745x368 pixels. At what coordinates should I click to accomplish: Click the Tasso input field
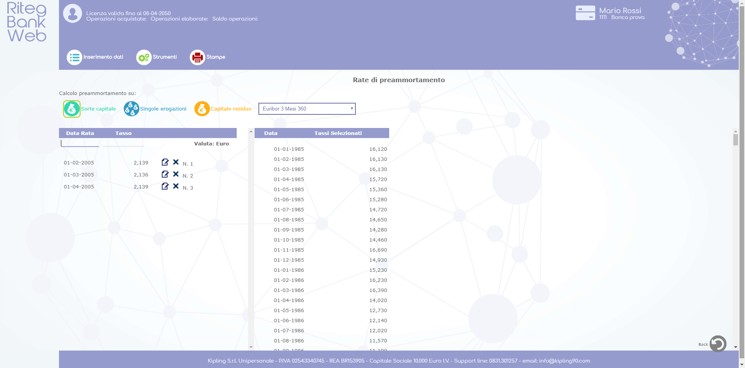tap(123, 143)
